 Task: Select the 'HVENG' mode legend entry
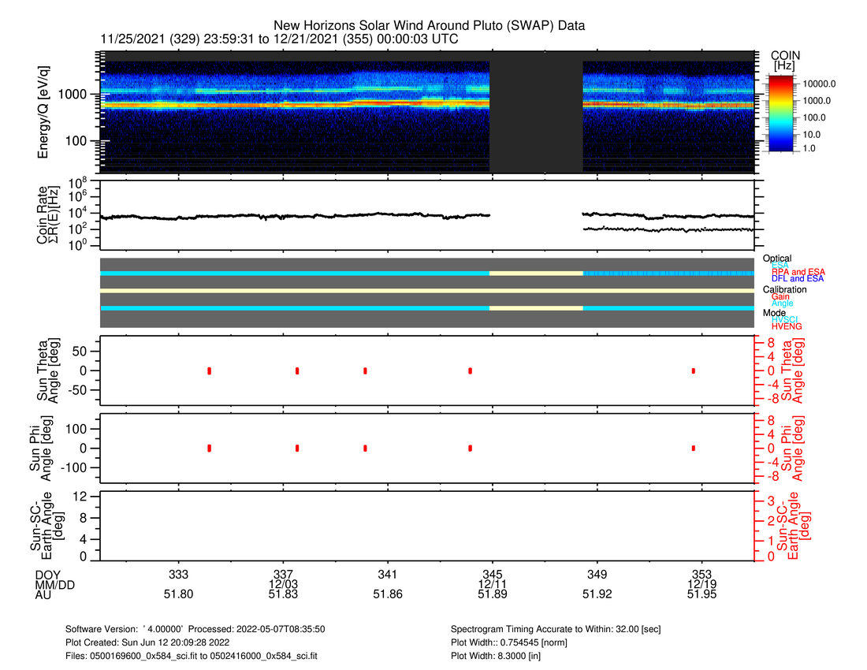point(786,326)
